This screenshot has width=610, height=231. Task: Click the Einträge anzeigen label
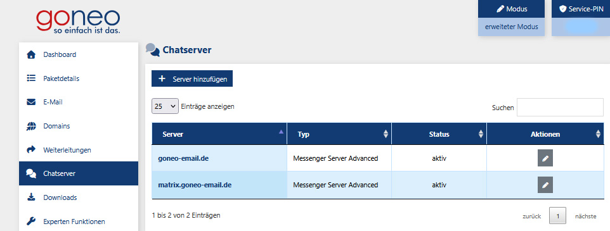(208, 106)
